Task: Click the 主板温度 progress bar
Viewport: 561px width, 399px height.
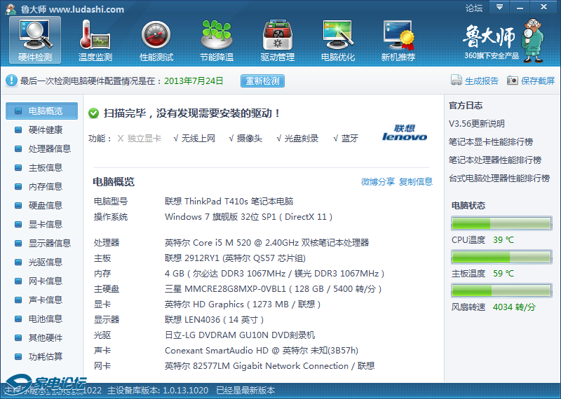Action: (501, 257)
